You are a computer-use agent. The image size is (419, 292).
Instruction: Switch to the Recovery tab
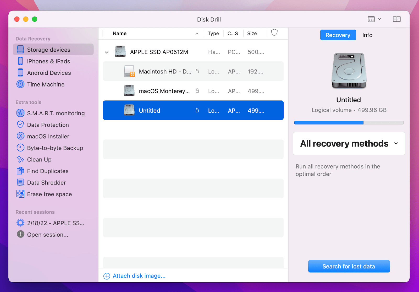(338, 35)
